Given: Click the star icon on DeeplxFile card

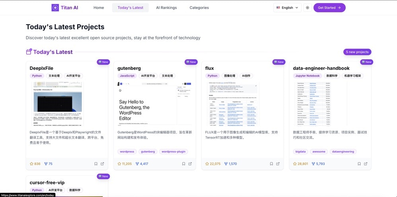Looking at the screenshot, I should (32, 164).
